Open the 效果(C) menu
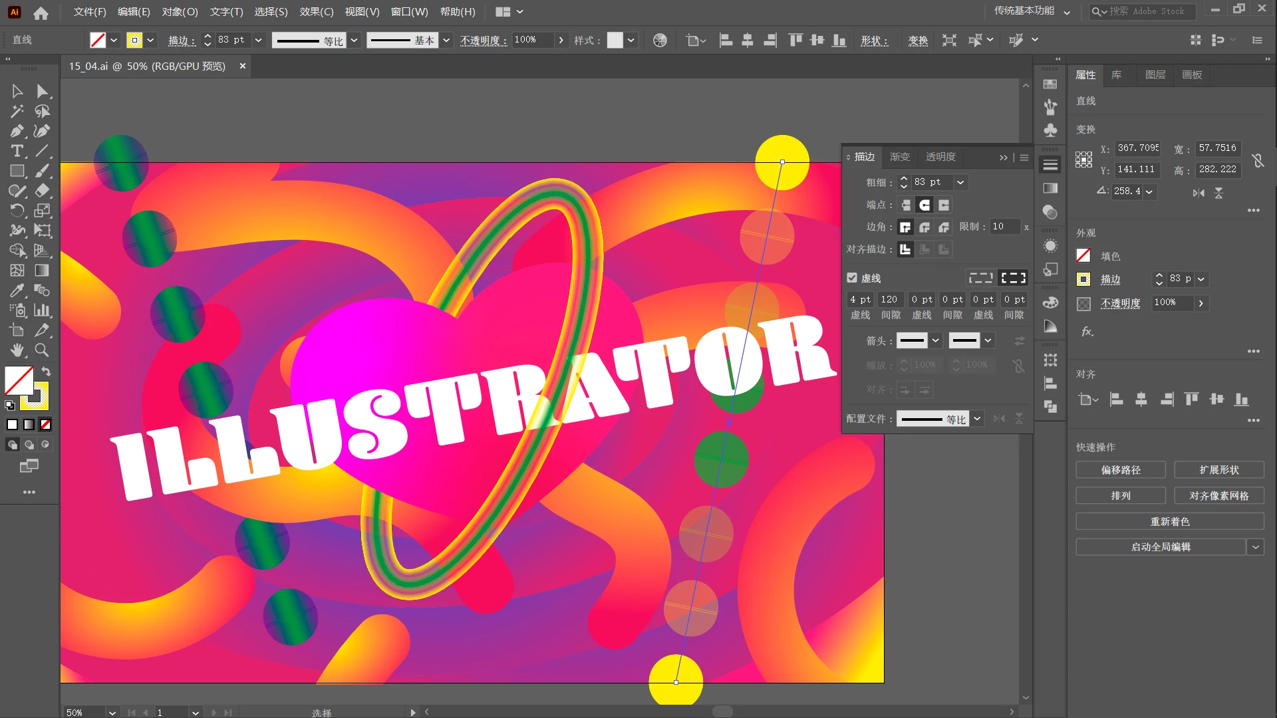The image size is (1277, 718). [317, 12]
